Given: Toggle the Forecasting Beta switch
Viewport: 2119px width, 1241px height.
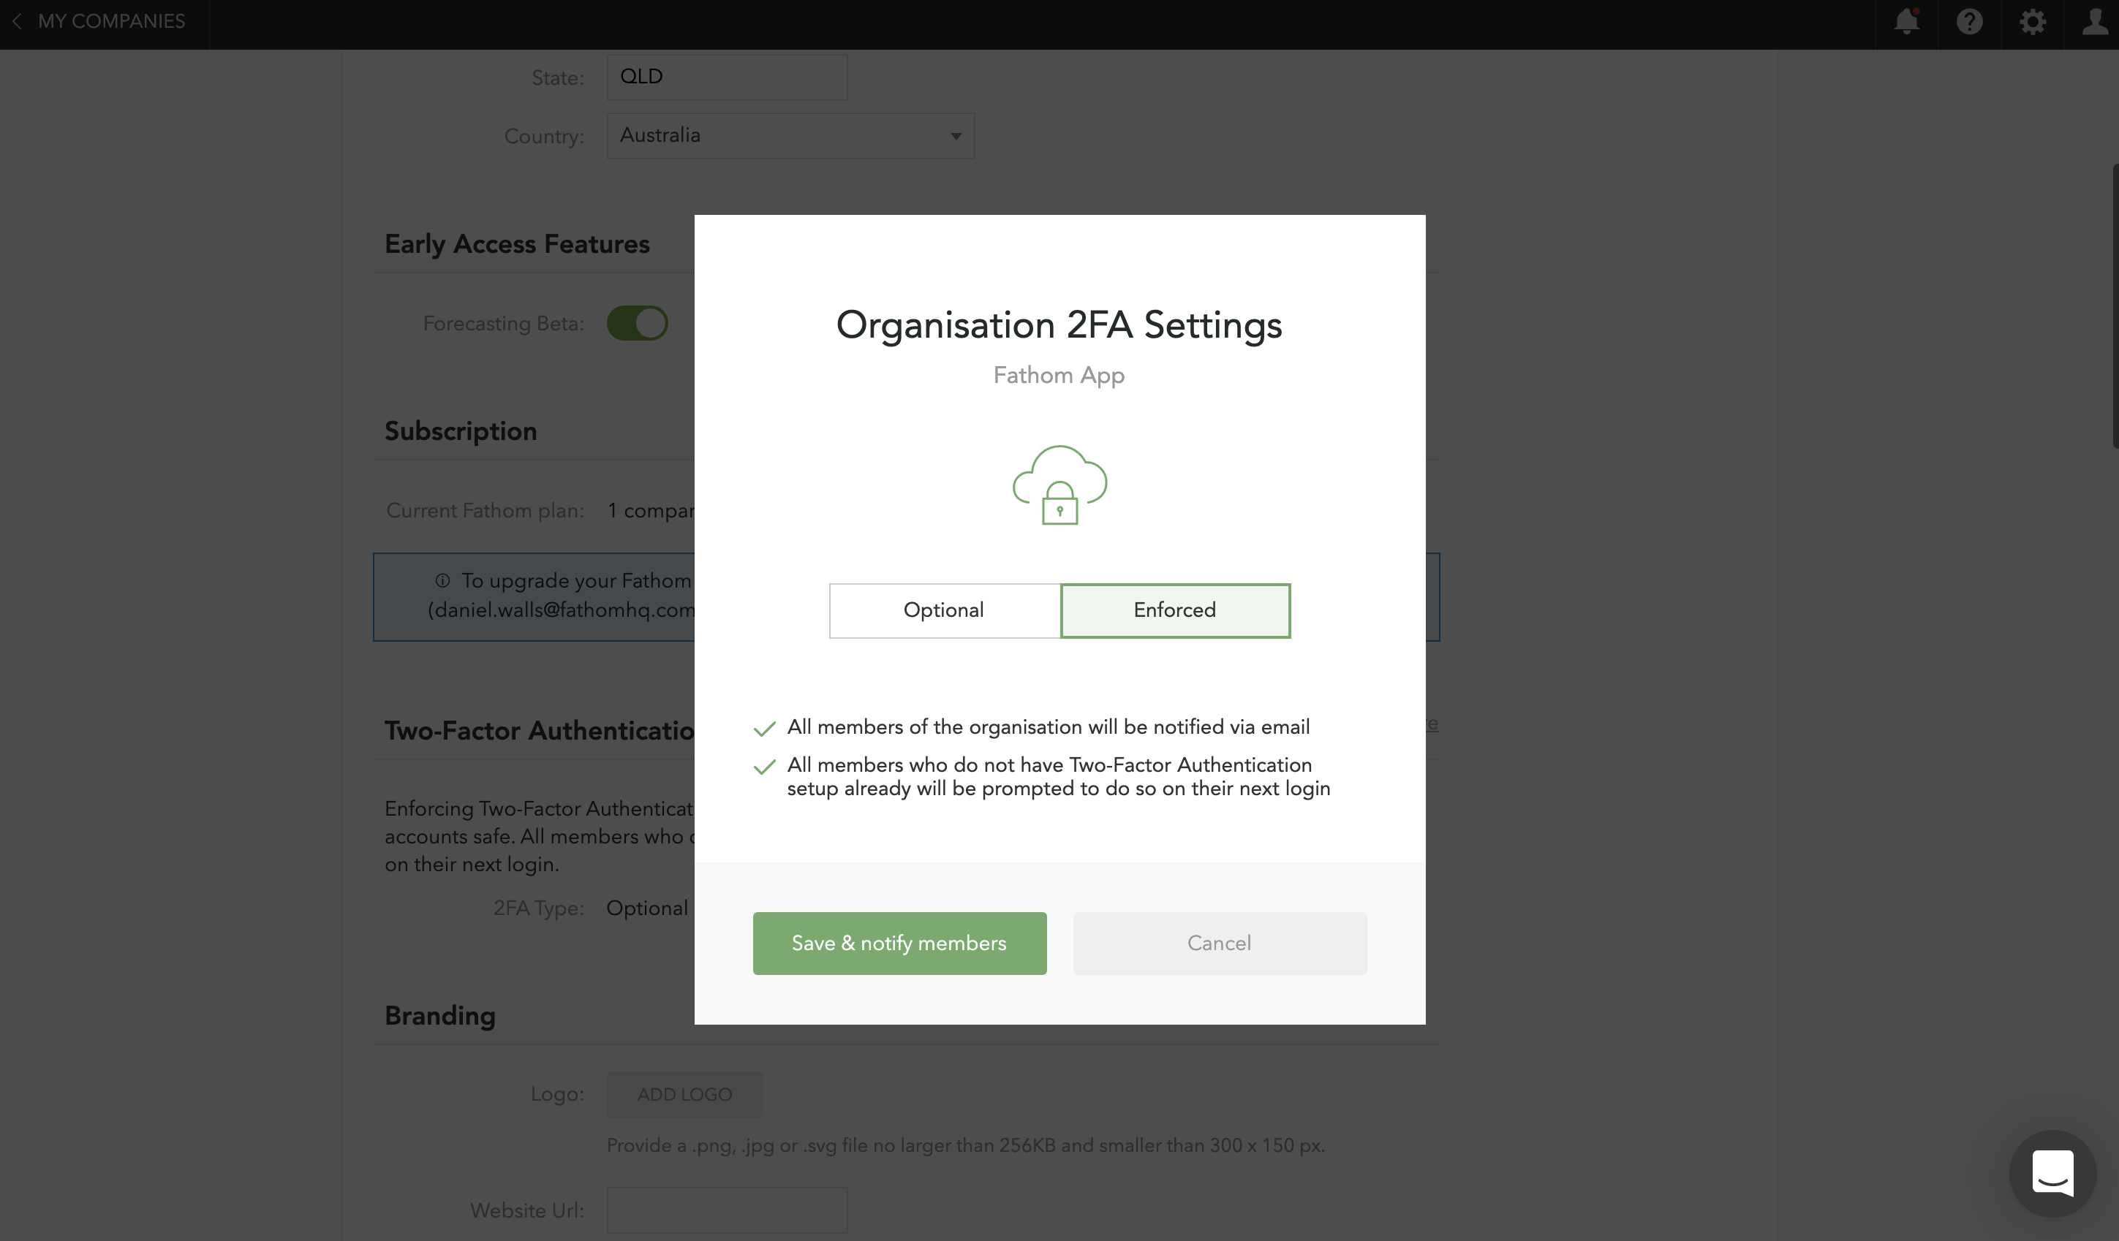Looking at the screenshot, I should point(638,322).
